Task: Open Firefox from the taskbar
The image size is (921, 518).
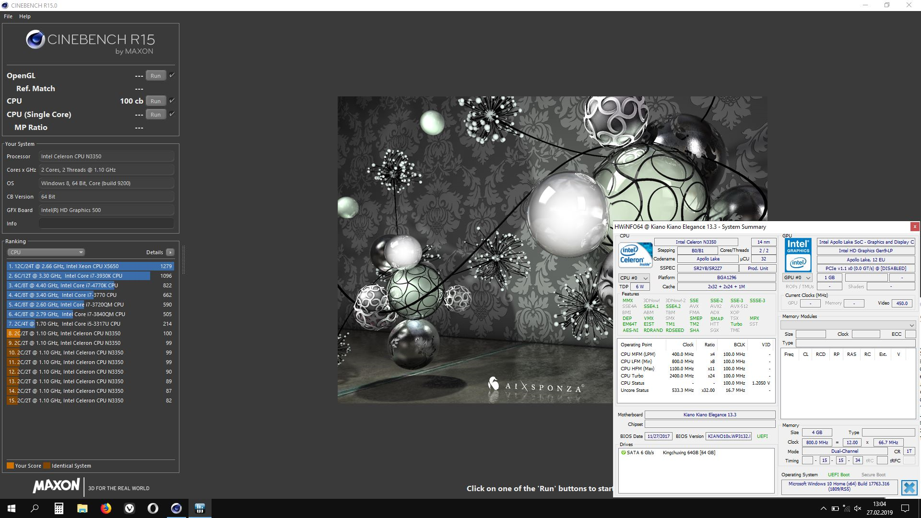Action: pos(106,508)
